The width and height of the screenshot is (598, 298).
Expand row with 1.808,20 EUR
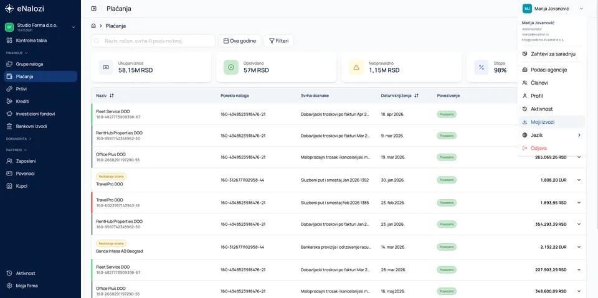coord(579,180)
